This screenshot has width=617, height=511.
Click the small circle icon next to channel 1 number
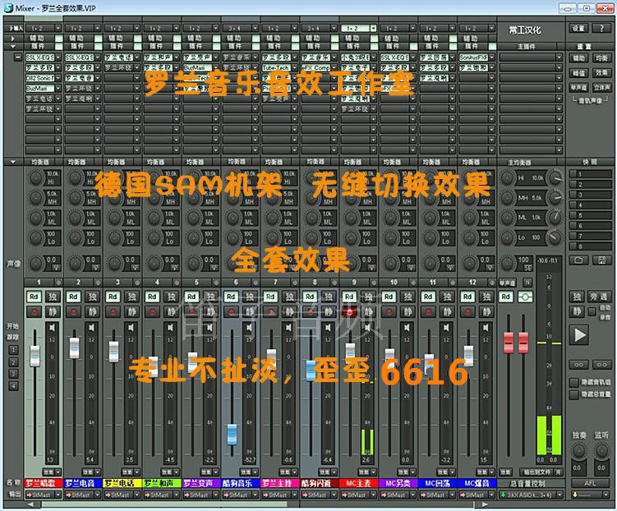click(58, 283)
